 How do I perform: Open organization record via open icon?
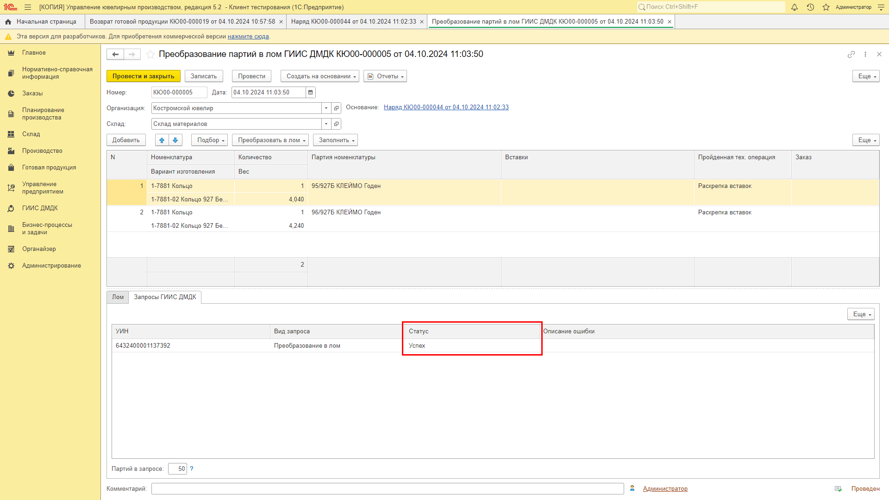pyautogui.click(x=337, y=108)
